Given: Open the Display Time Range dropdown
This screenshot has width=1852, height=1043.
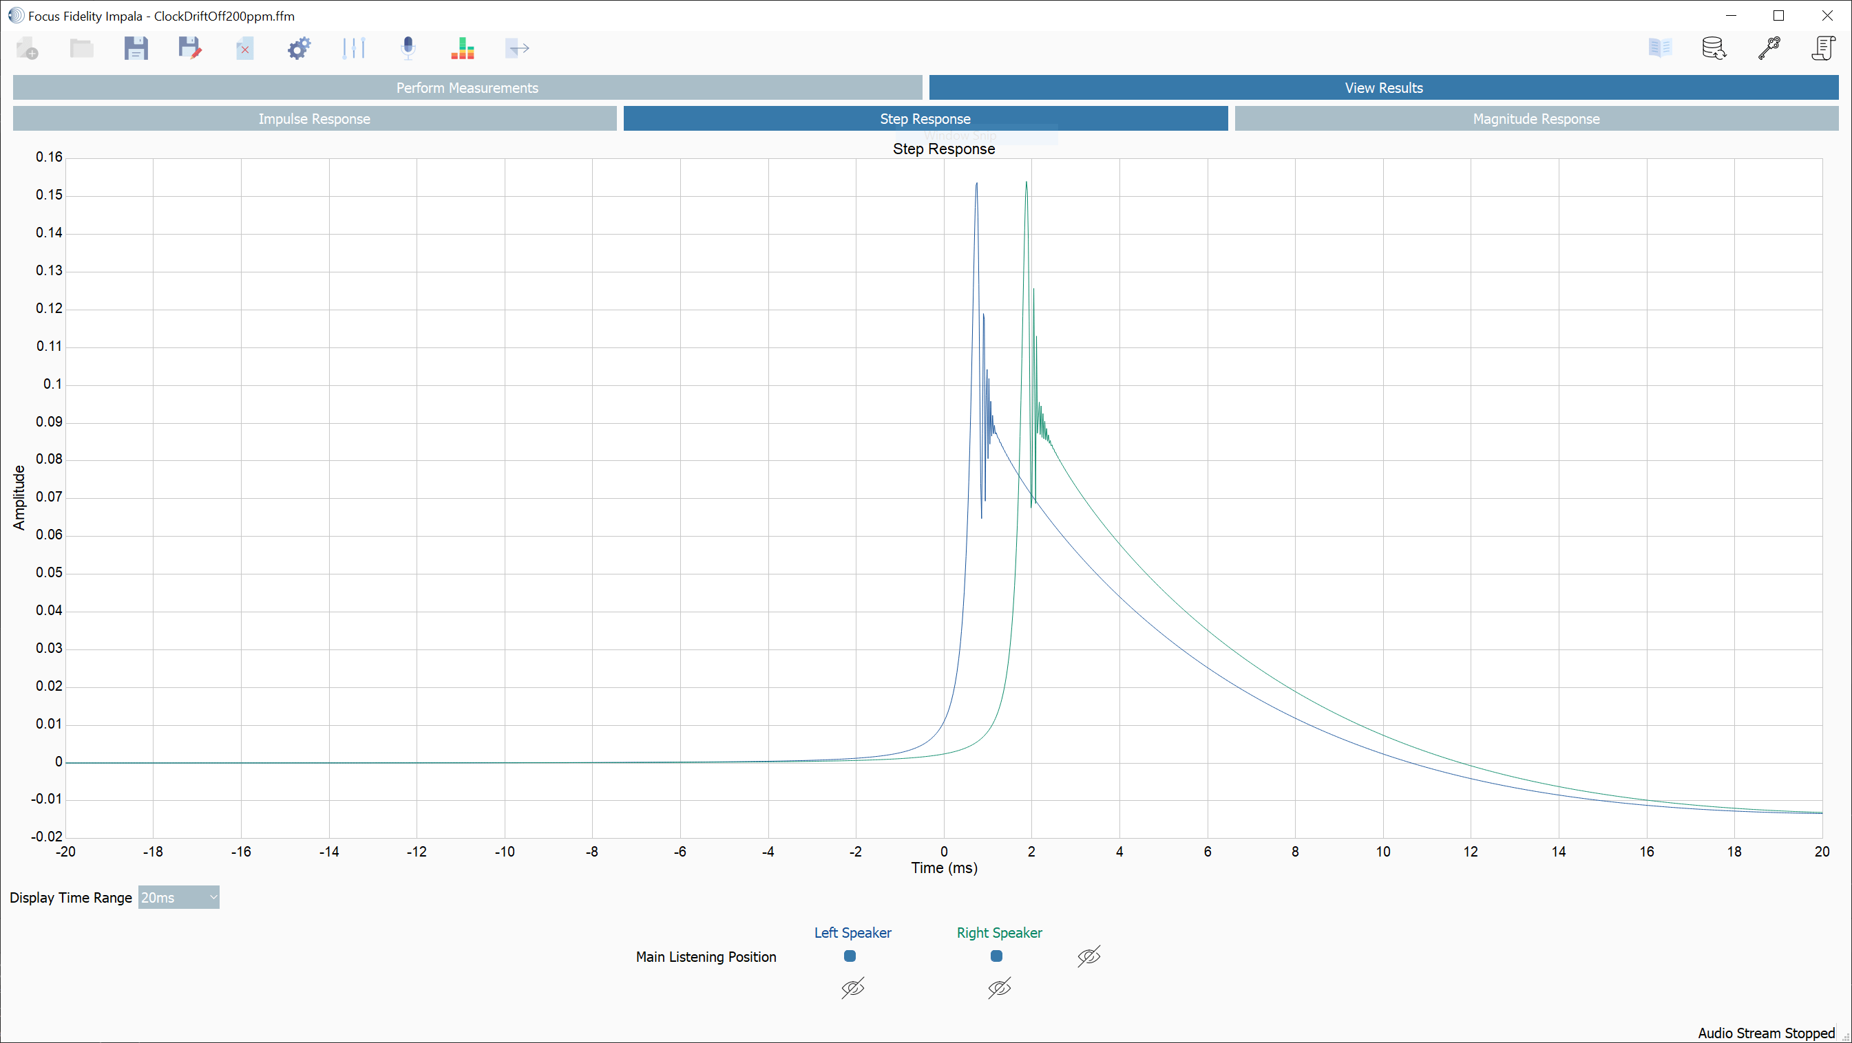Looking at the screenshot, I should (178, 897).
